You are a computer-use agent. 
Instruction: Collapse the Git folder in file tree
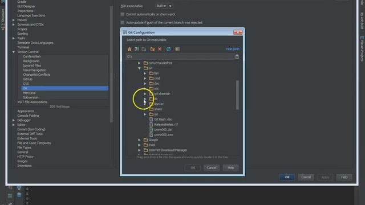point(139,68)
